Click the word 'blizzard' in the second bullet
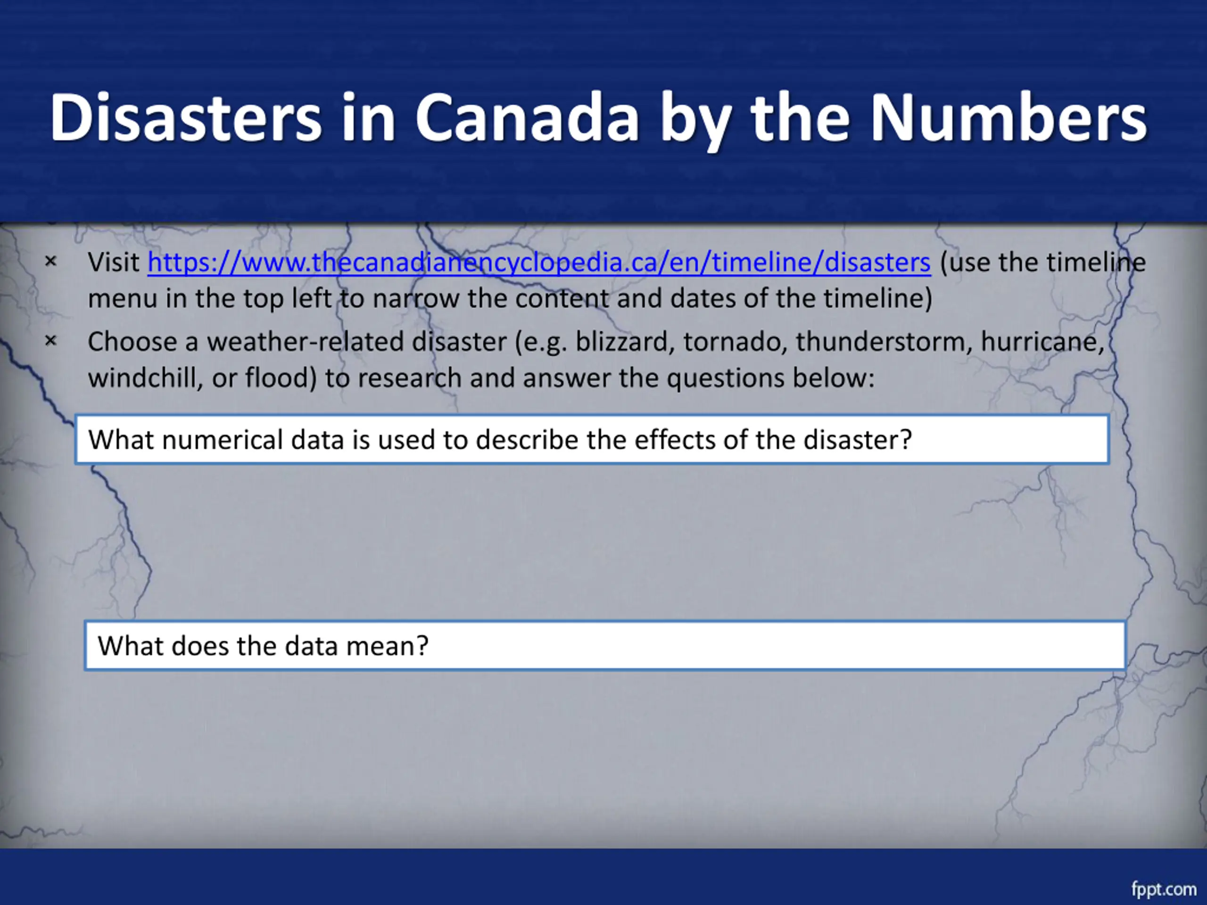This screenshot has width=1207, height=905. (x=622, y=342)
